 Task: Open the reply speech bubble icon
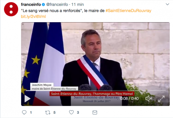point(24,112)
